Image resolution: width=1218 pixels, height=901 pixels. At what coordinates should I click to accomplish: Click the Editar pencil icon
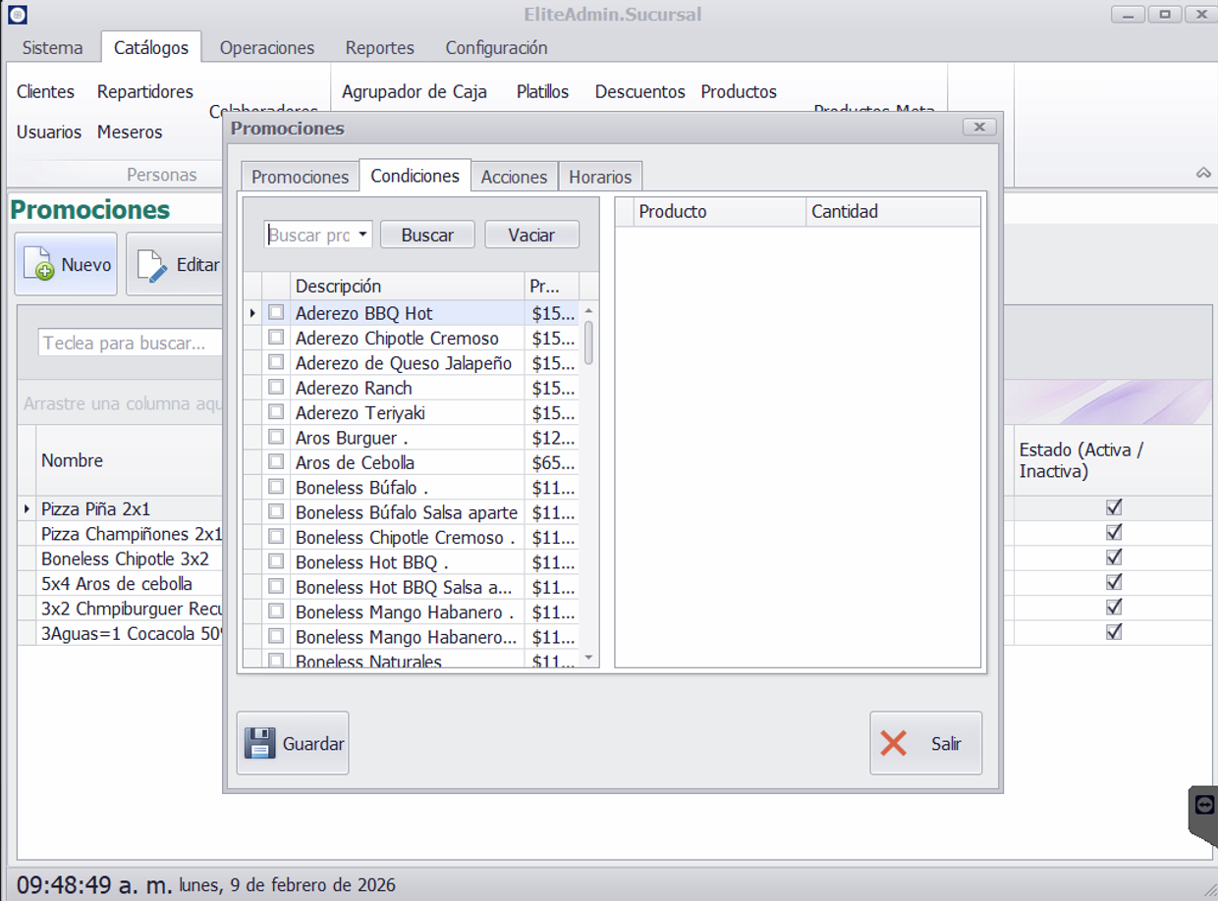(151, 265)
